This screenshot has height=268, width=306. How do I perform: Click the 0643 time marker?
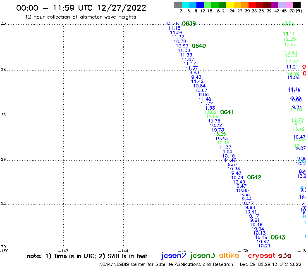pos(278,237)
